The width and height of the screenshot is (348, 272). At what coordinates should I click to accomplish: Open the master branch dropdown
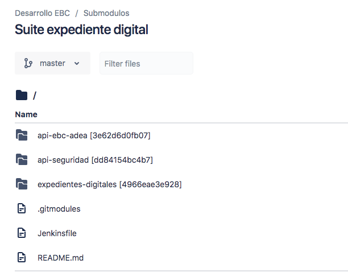point(53,63)
